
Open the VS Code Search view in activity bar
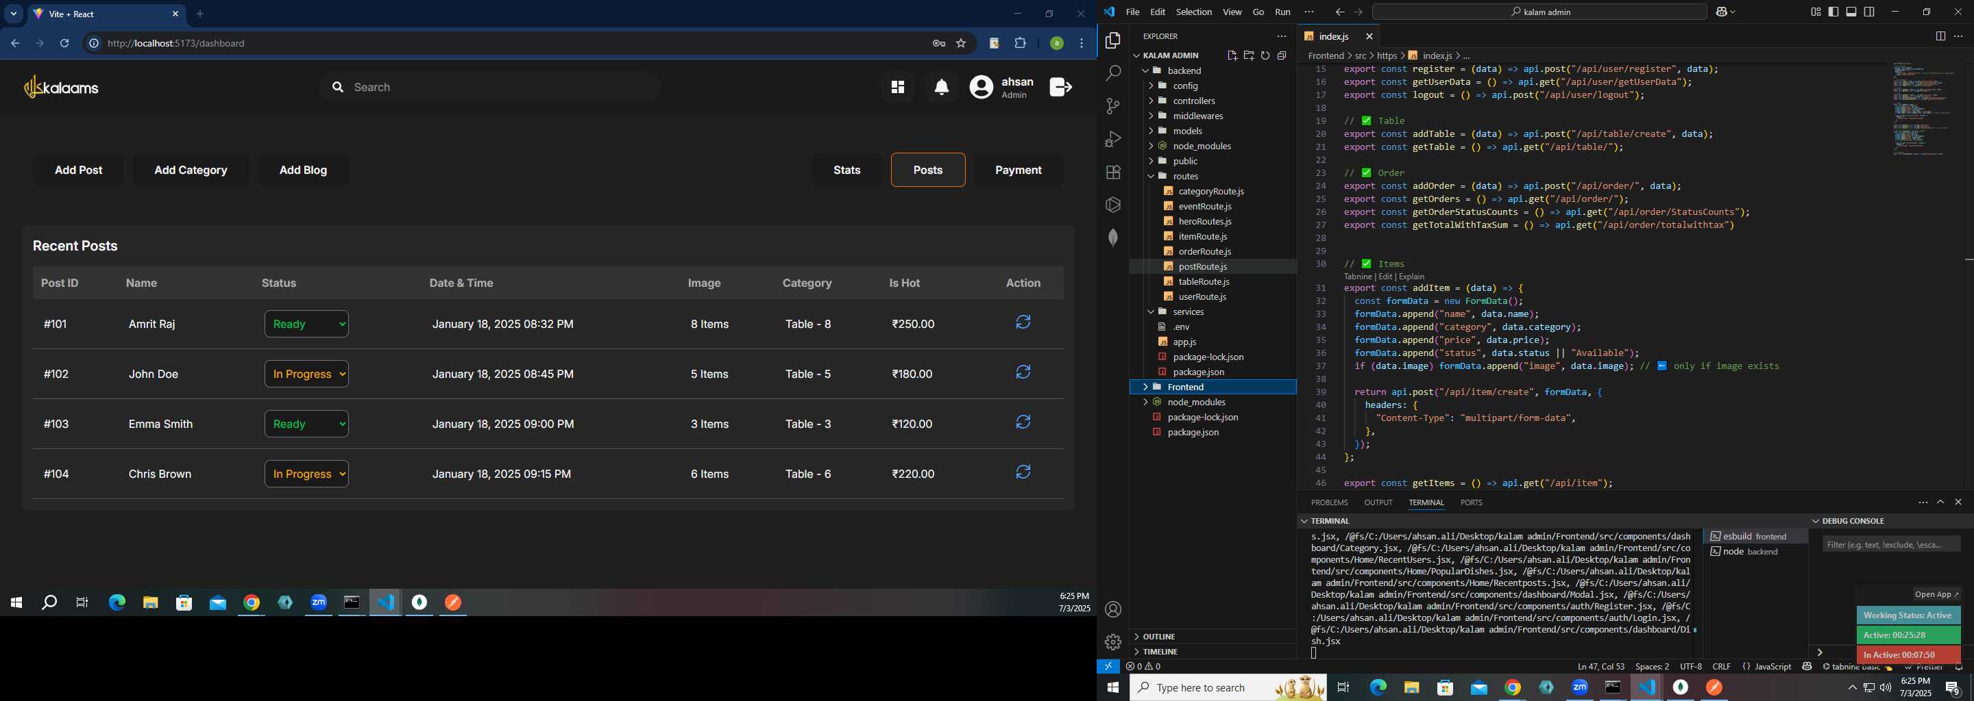(1112, 73)
